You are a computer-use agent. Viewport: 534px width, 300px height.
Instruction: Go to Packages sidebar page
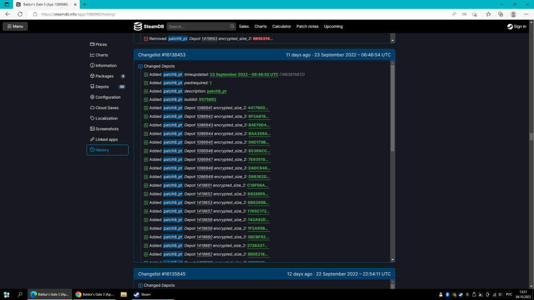104,76
